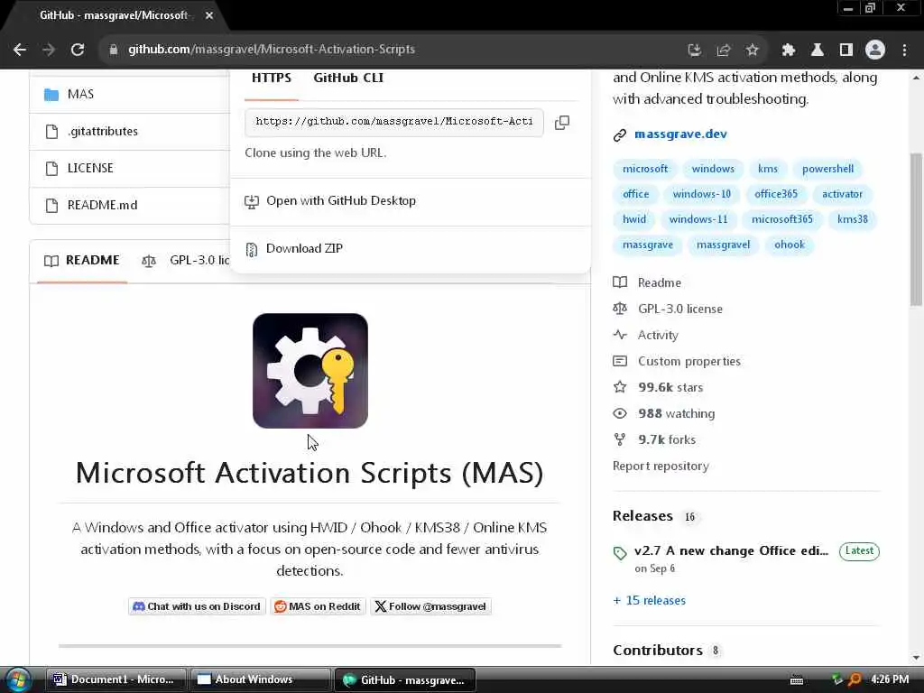Switch to the HTTPS clone tab

272,78
